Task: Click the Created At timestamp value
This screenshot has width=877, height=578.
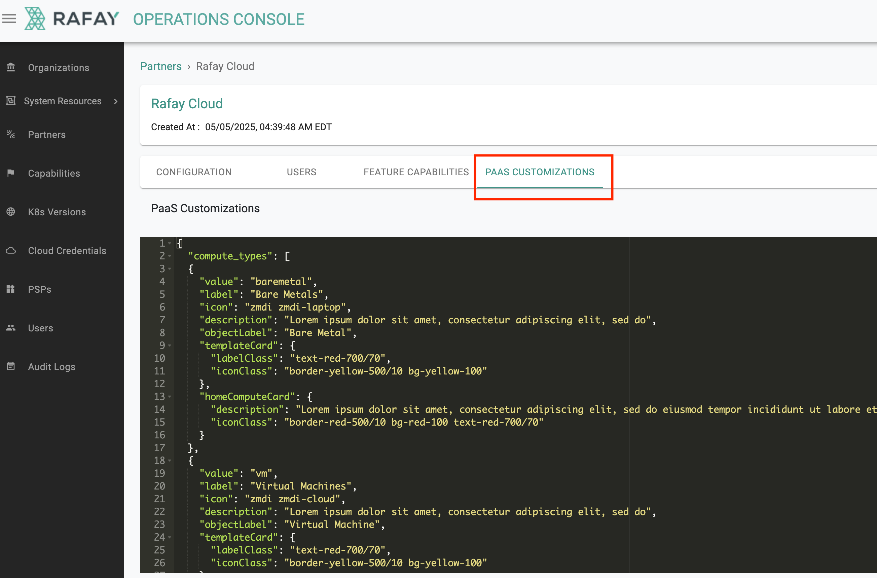Action: [x=268, y=127]
